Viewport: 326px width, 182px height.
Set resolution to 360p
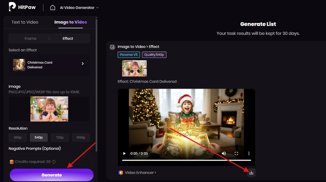click(x=18, y=138)
